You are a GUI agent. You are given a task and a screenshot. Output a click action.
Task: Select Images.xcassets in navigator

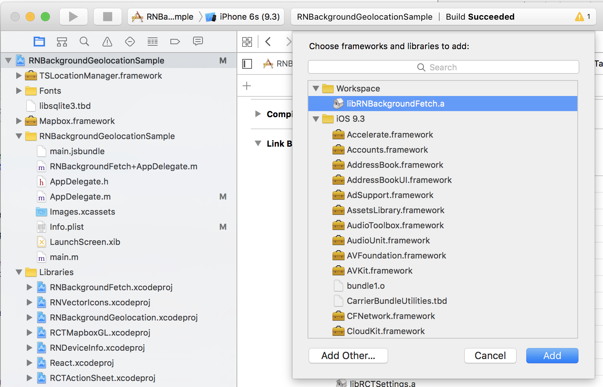pyautogui.click(x=82, y=212)
